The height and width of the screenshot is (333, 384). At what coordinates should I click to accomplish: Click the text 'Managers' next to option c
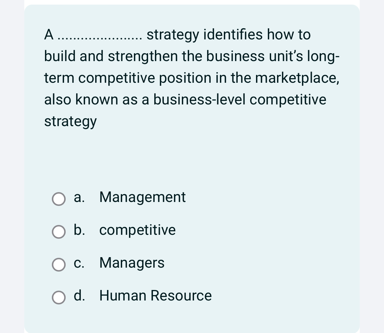(131, 263)
